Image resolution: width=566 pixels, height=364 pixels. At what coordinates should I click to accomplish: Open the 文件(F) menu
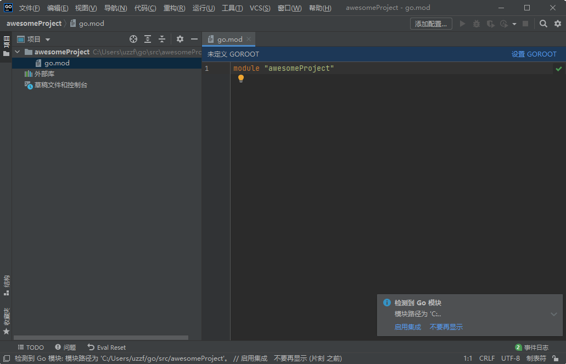(x=29, y=8)
